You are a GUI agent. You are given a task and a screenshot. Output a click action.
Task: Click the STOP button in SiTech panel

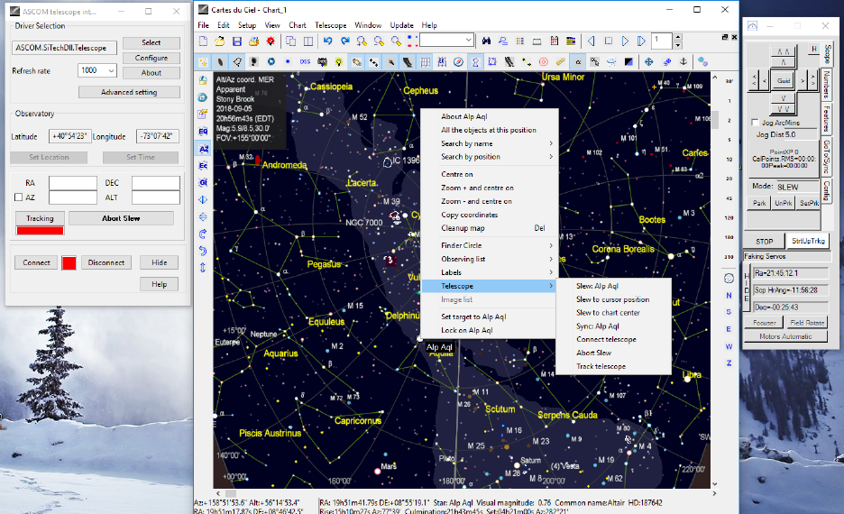764,242
